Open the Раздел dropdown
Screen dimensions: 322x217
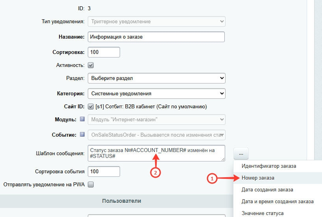click(157, 78)
